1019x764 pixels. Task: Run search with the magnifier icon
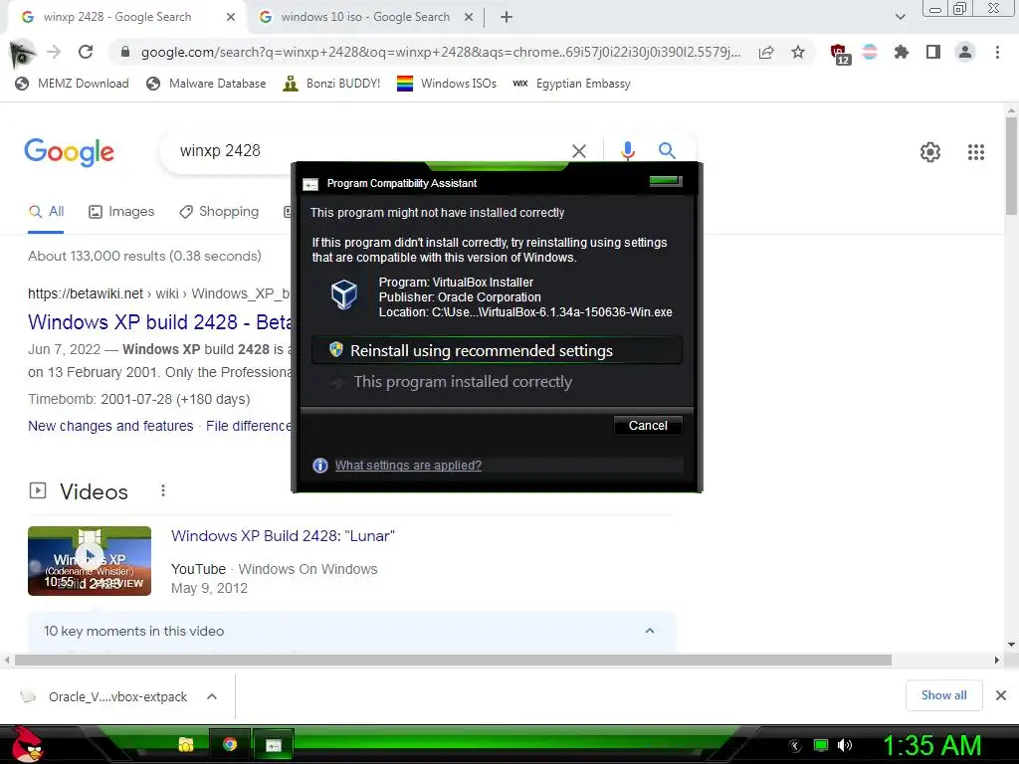pos(667,151)
